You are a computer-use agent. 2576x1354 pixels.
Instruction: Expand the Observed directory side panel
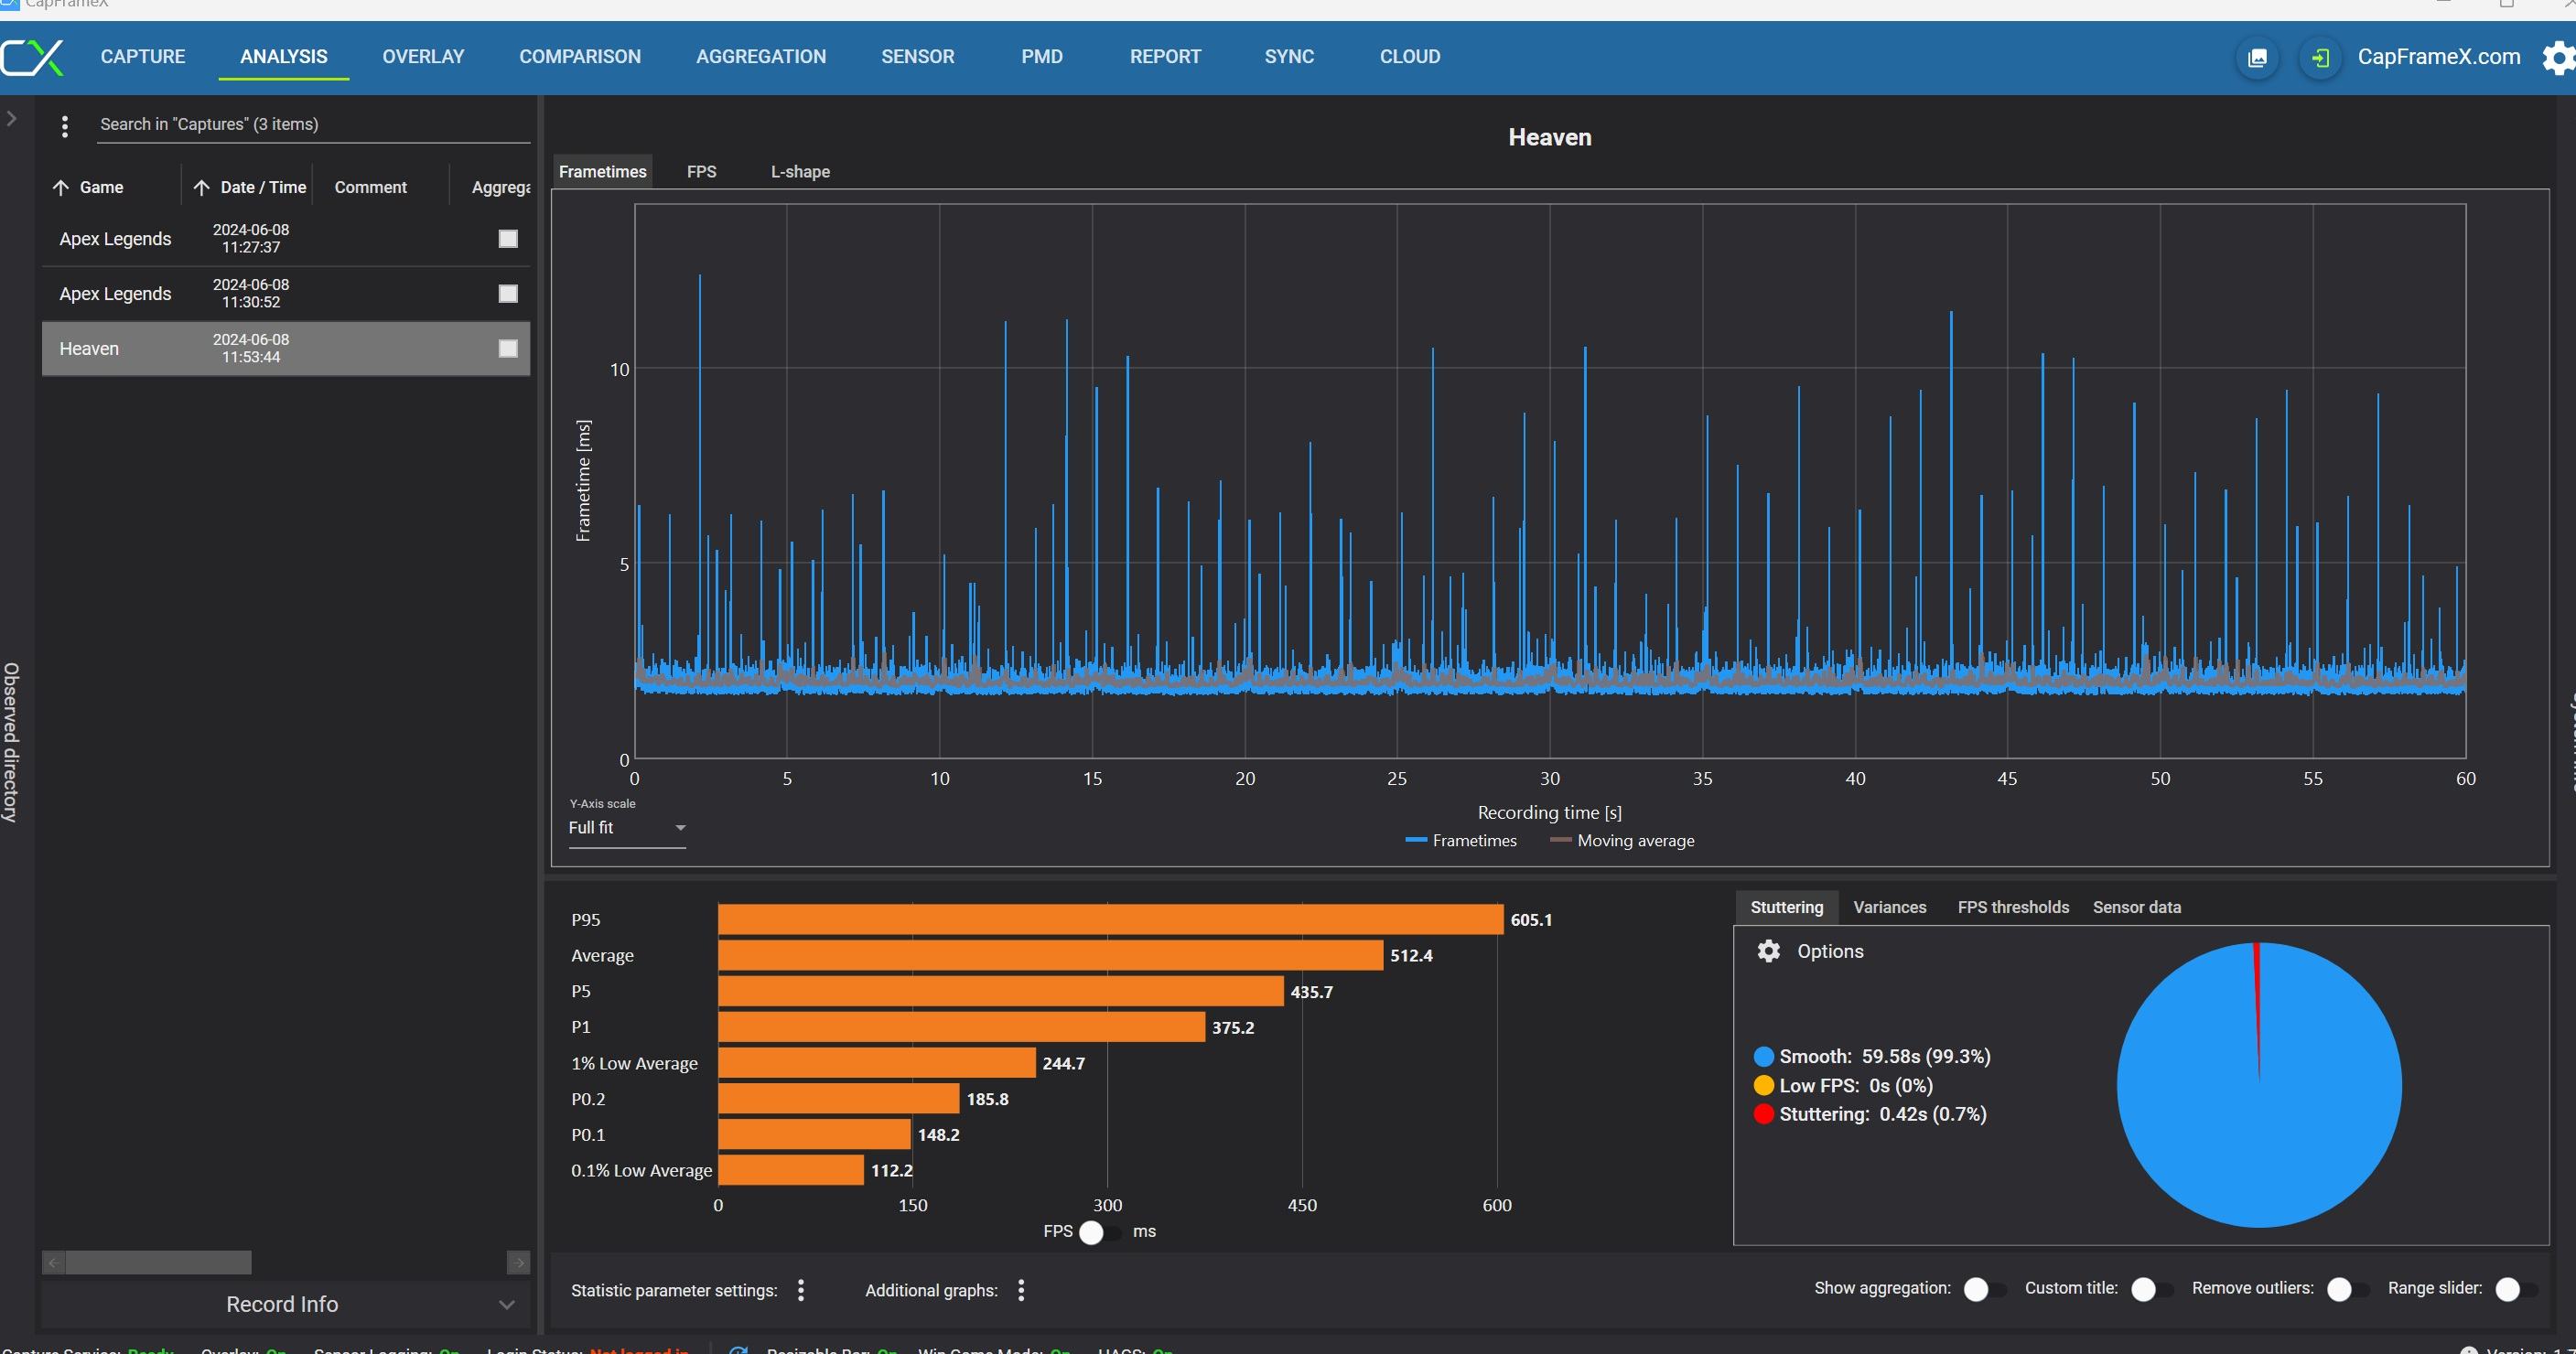pyautogui.click(x=11, y=119)
